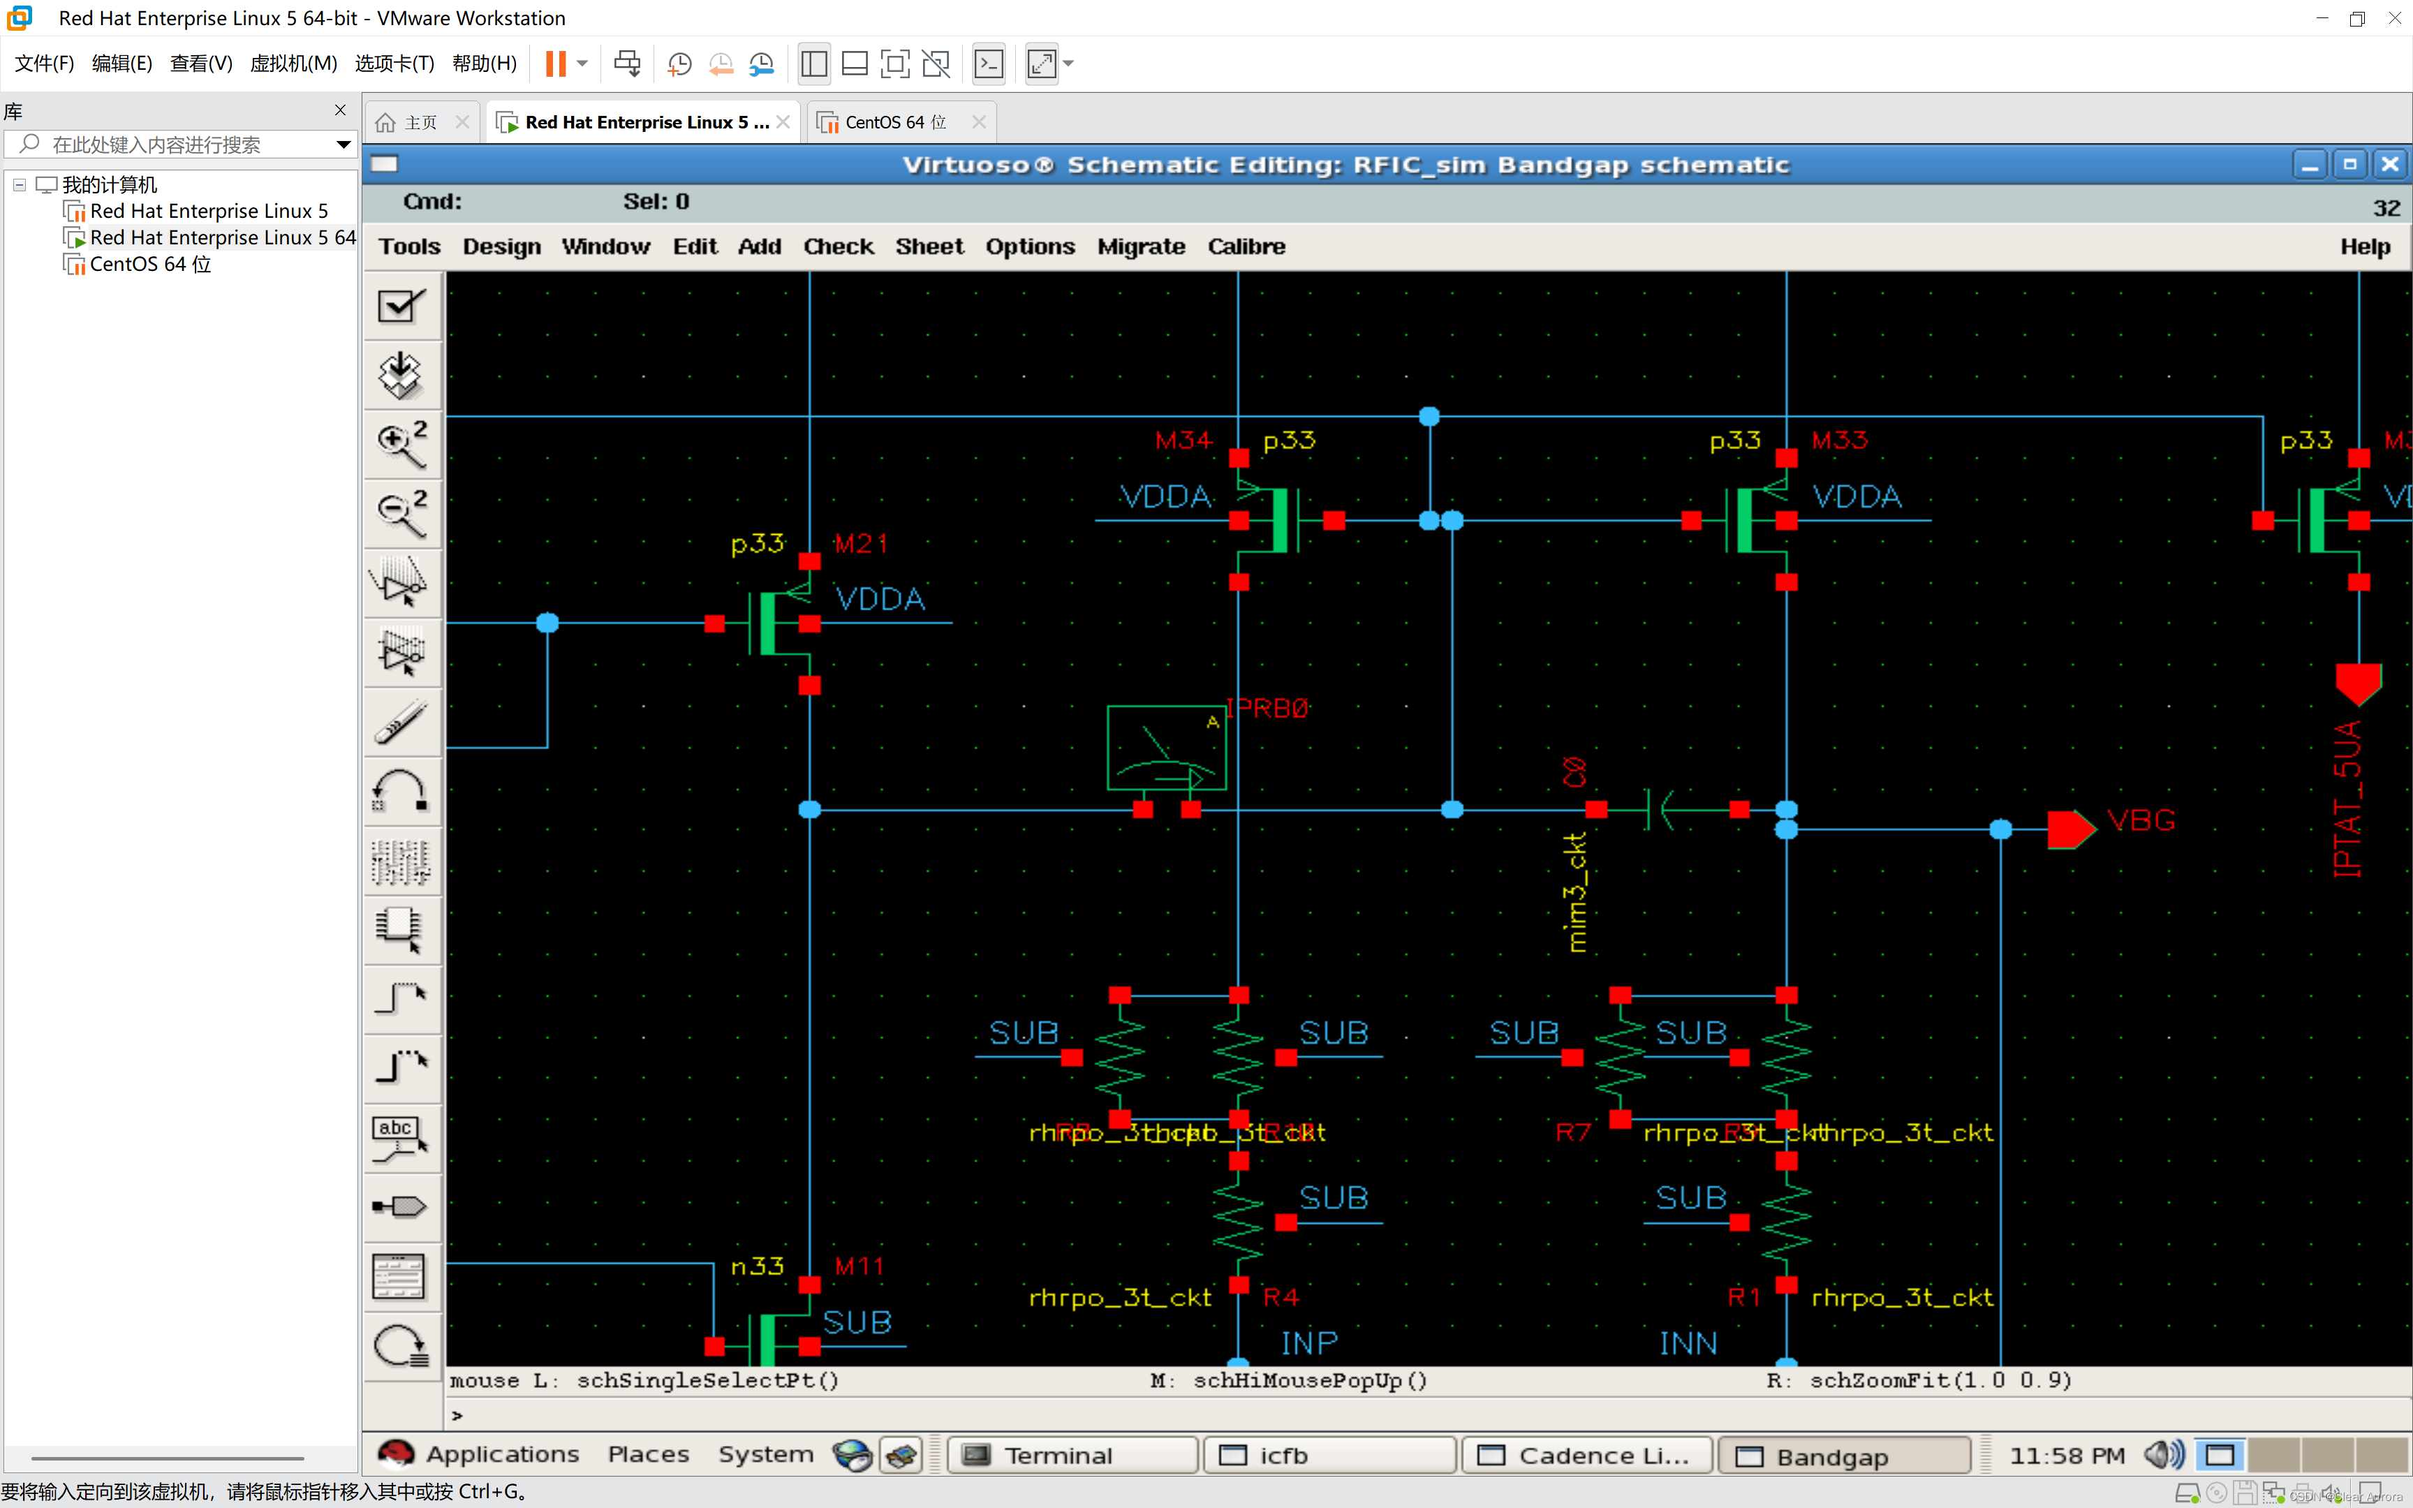Select the Wire Name abc tool
The width and height of the screenshot is (2413, 1508).
[x=401, y=1138]
